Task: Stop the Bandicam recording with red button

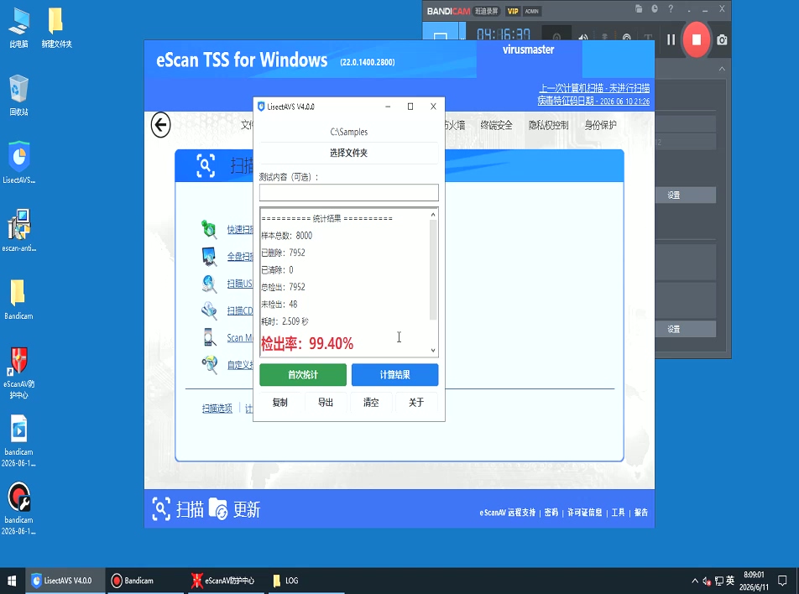Action: click(696, 39)
